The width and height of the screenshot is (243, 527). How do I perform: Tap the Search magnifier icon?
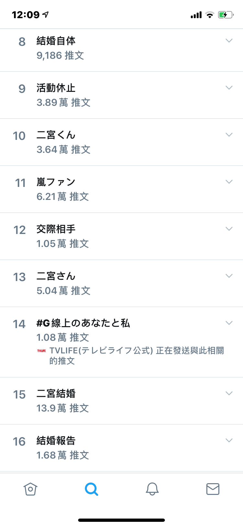pos(91,489)
